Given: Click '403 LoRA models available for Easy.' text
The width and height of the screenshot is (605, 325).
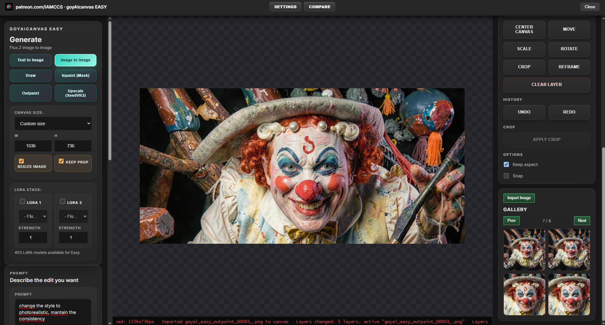Looking at the screenshot, I should [x=47, y=253].
